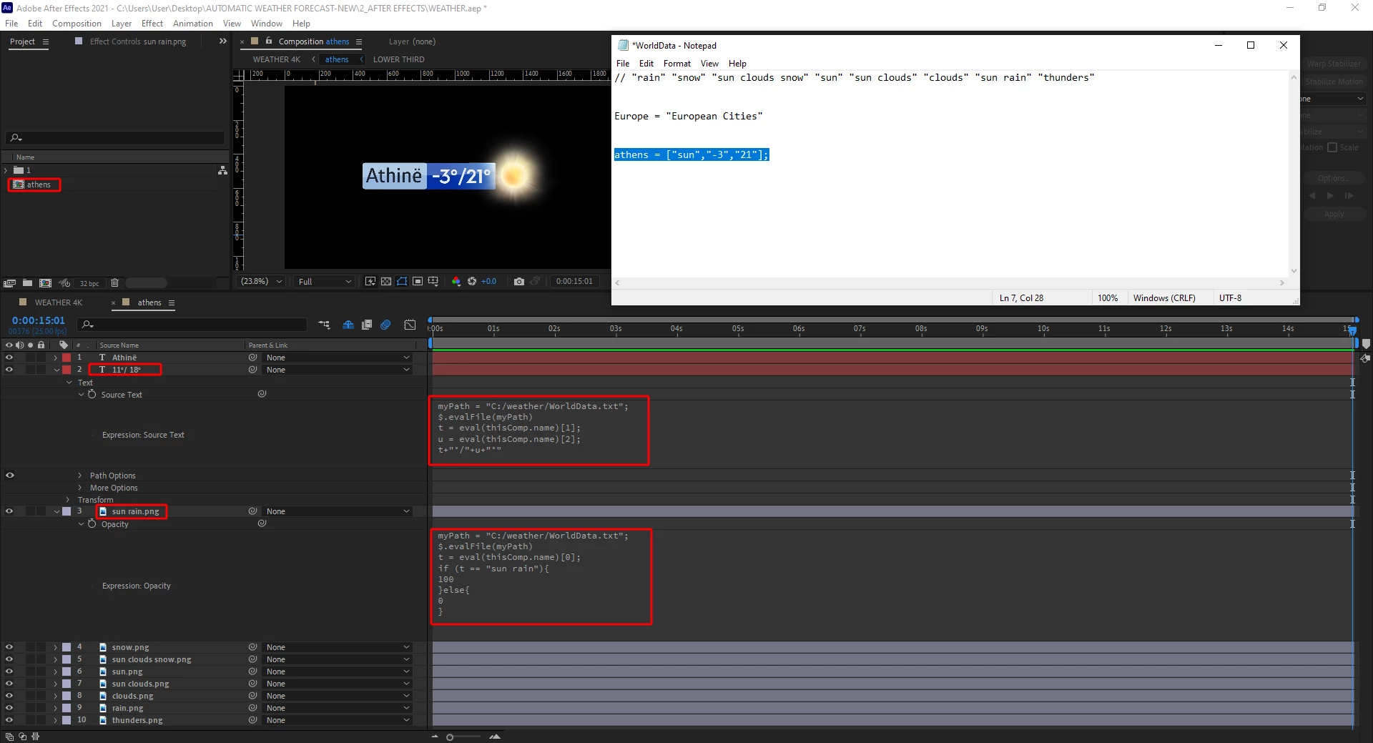The height and width of the screenshot is (743, 1373).
Task: Click the label color swatch of snow.png
Action: pos(67,647)
